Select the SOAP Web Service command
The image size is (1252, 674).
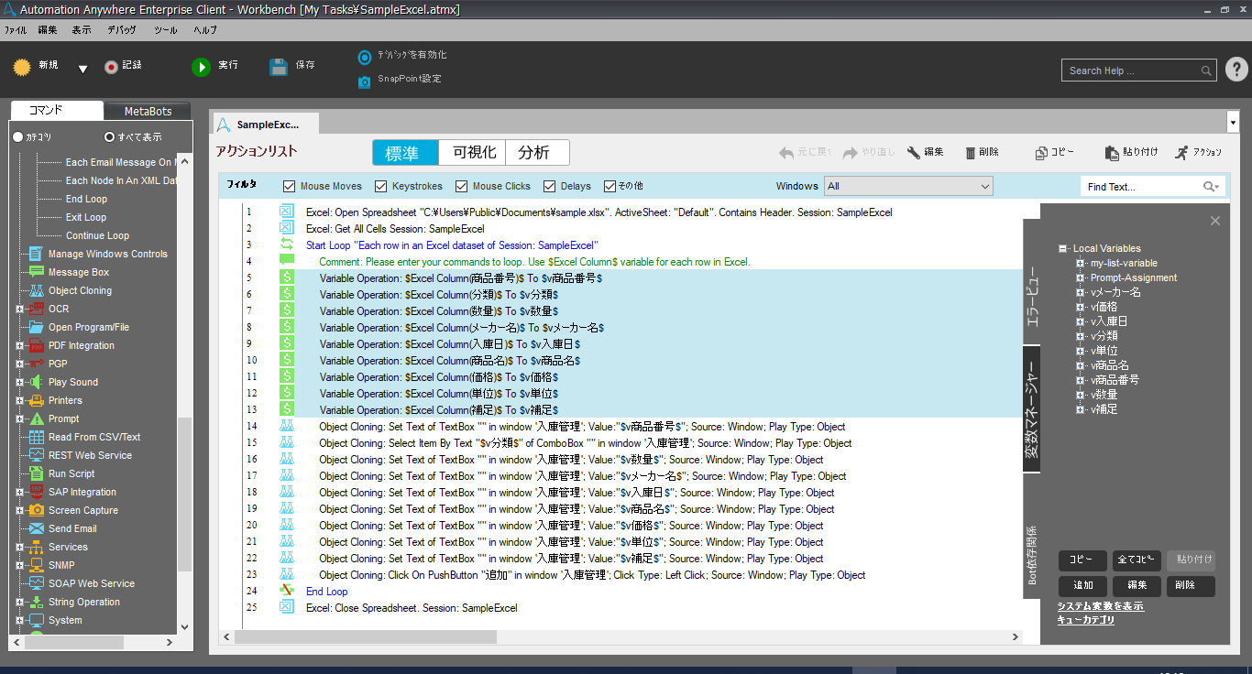click(x=92, y=583)
